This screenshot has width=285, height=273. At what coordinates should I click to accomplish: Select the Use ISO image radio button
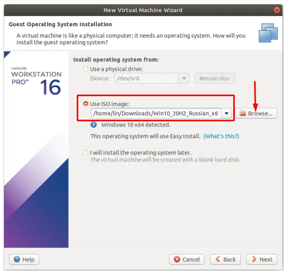click(x=86, y=104)
